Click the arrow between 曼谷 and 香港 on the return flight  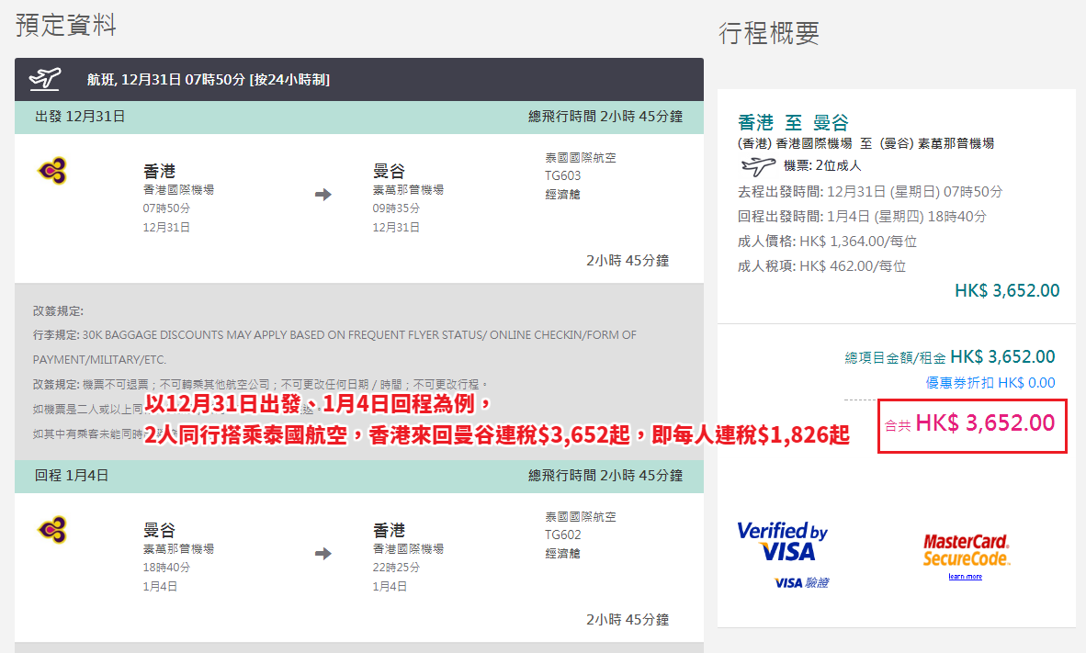[x=323, y=554]
